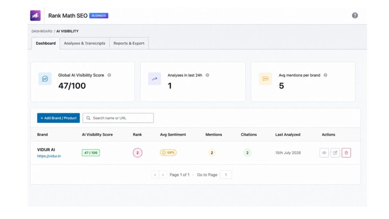Click the 47 / 100 score badge
Screen dimensions: 389x219
tap(91, 153)
